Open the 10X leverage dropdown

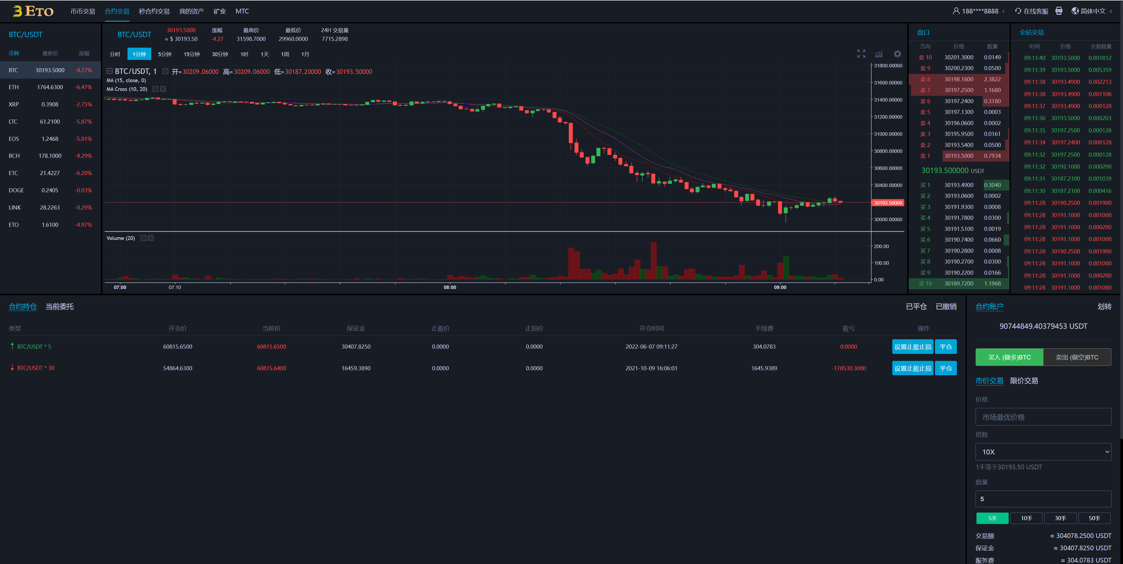tap(1043, 451)
